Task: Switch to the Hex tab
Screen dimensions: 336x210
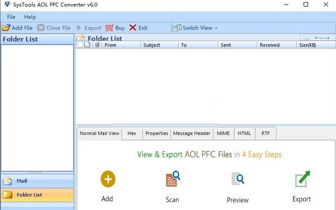Action: click(x=132, y=133)
